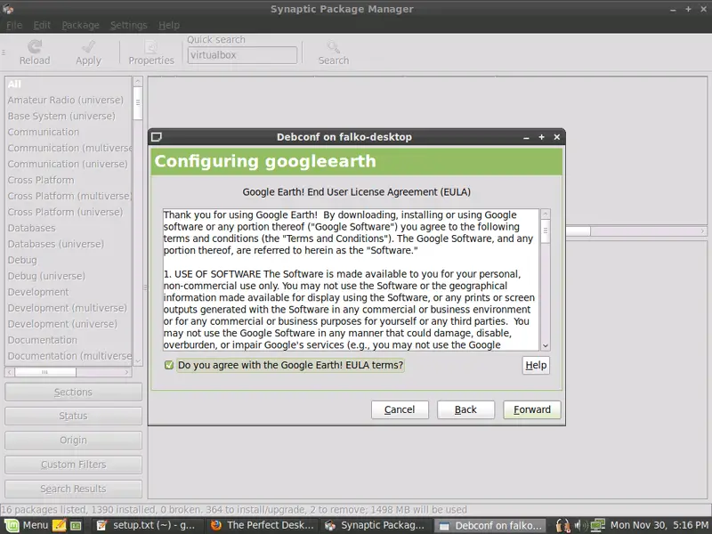
Task: Select Cross Platform (multiverse) category
Action: [x=69, y=196]
